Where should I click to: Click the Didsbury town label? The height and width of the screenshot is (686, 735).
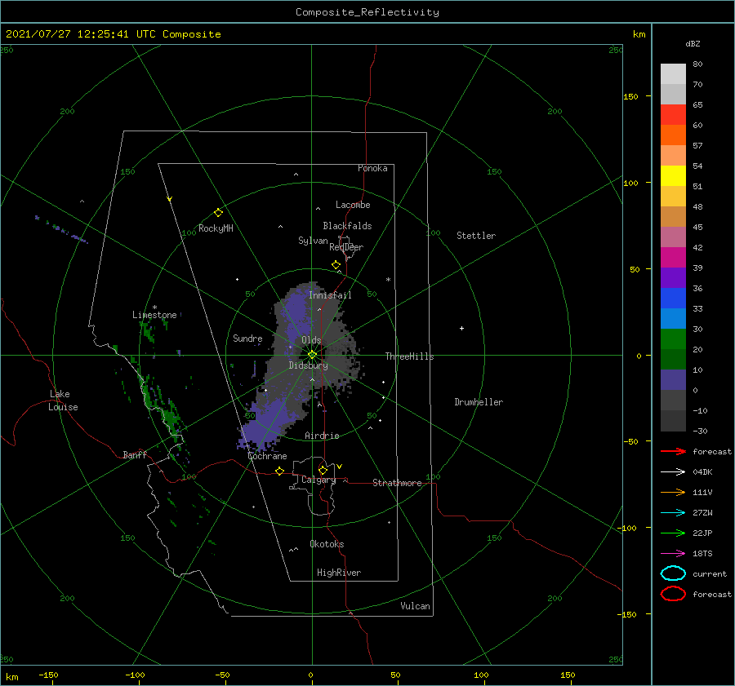tap(309, 365)
